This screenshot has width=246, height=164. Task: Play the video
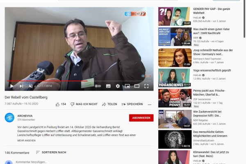[x=11, y=86]
